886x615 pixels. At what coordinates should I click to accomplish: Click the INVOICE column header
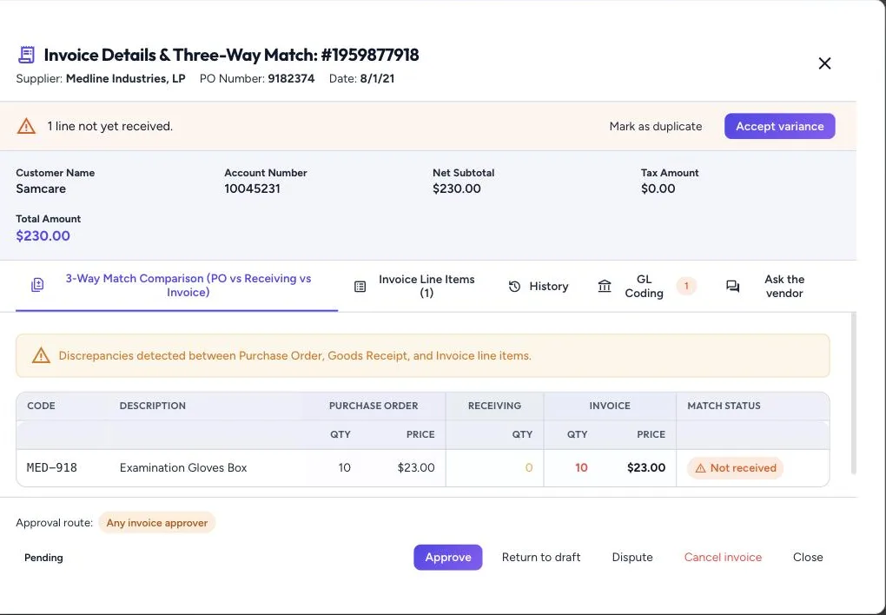[610, 406]
